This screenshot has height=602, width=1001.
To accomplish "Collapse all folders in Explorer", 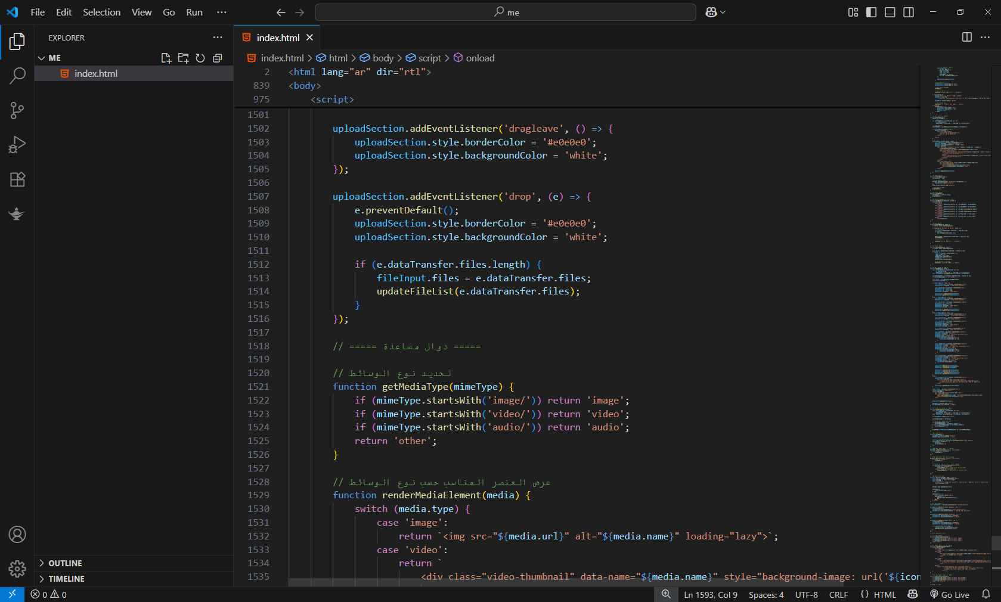I will click(218, 58).
